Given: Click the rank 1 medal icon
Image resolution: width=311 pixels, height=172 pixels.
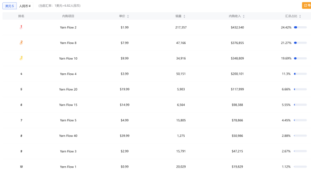Looking at the screenshot, I should click(21, 27).
